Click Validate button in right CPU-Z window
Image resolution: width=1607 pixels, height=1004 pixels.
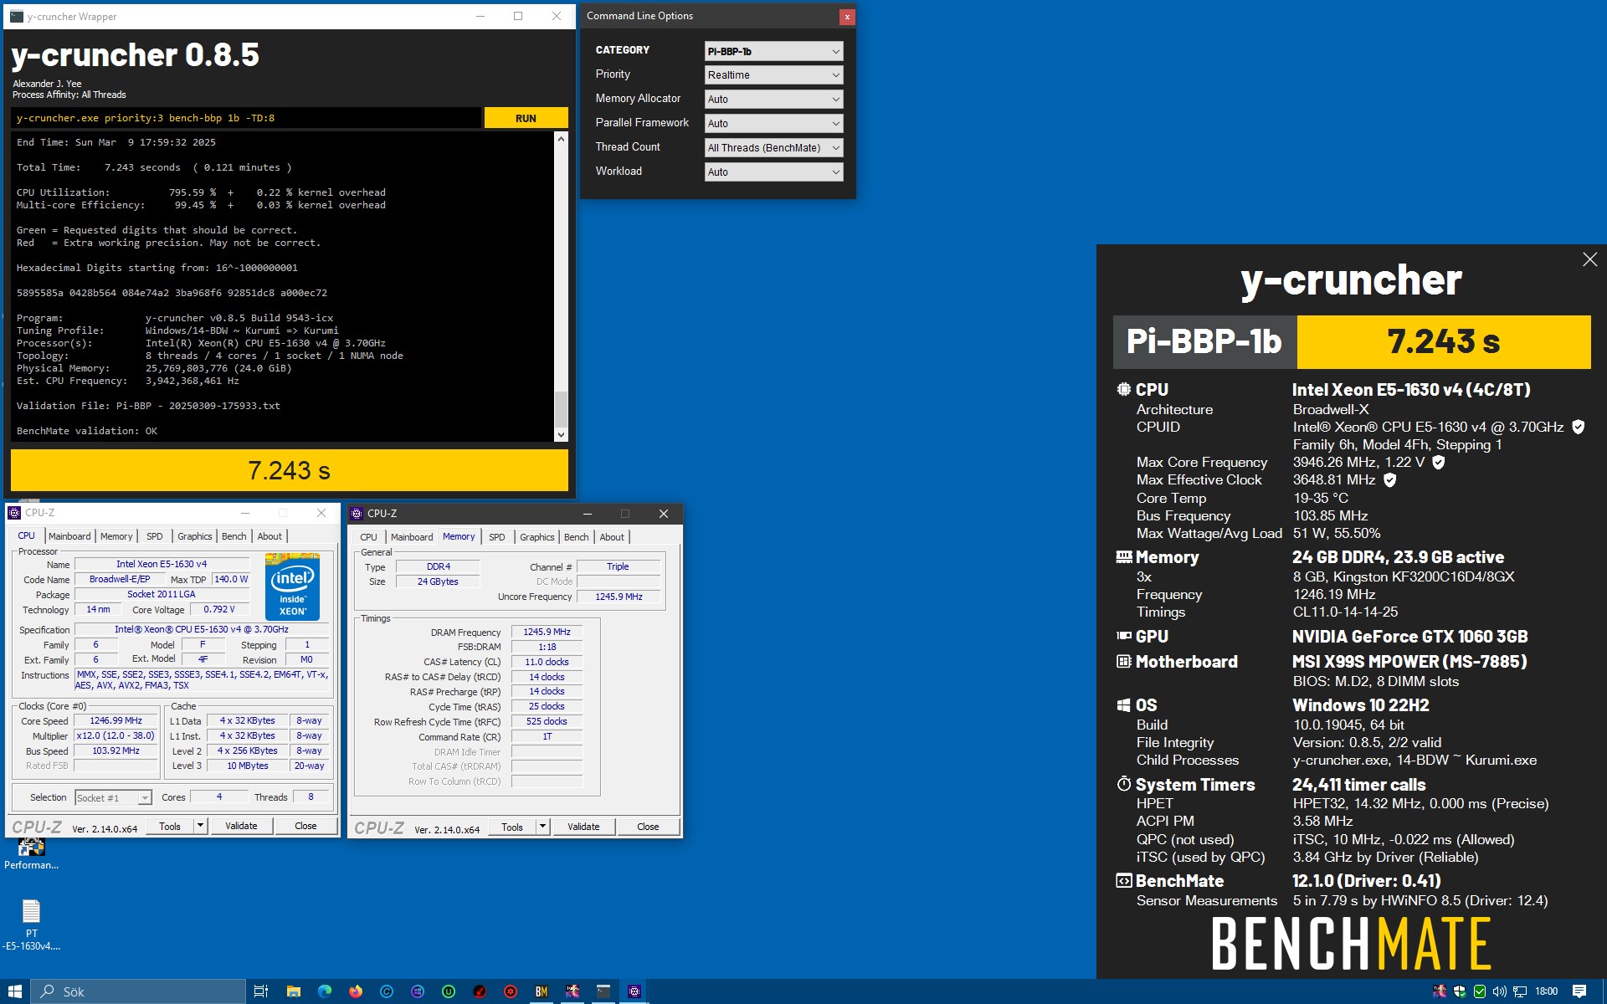coord(583,827)
